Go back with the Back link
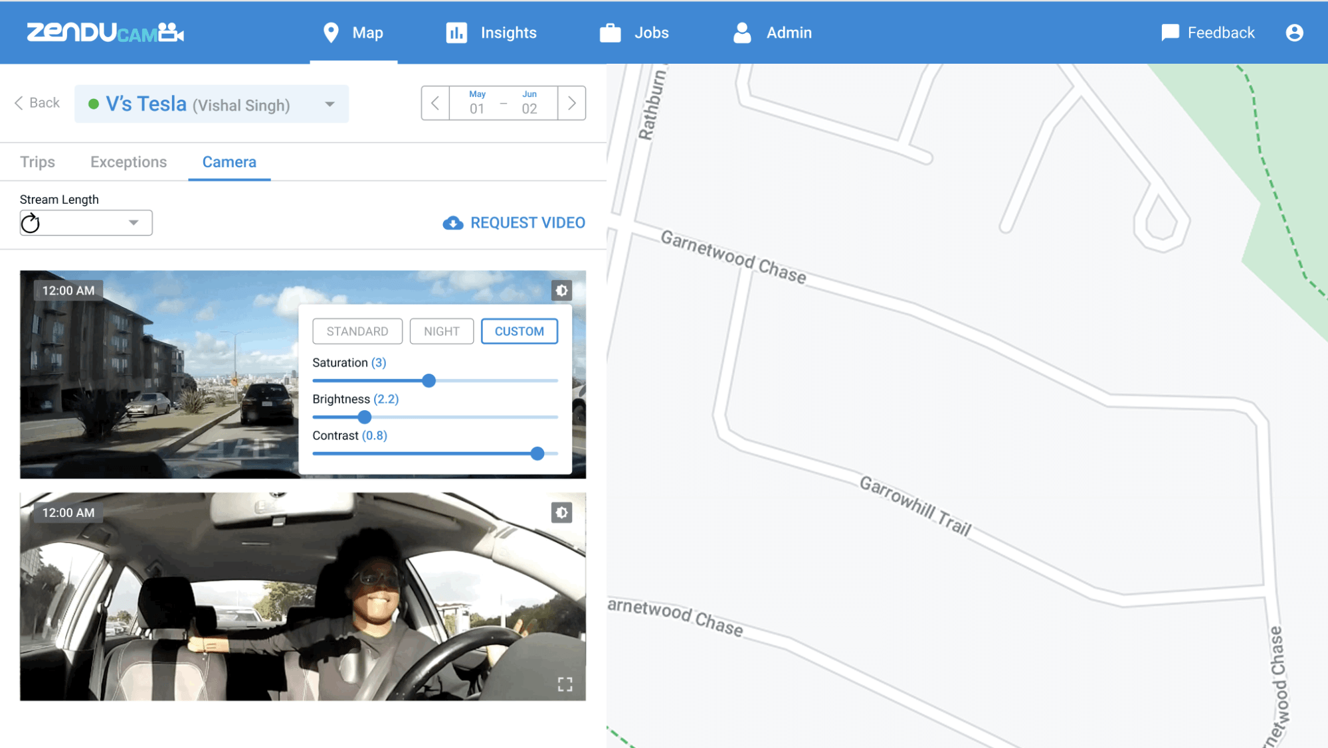Viewport: 1328px width, 748px height. pyautogui.click(x=37, y=103)
